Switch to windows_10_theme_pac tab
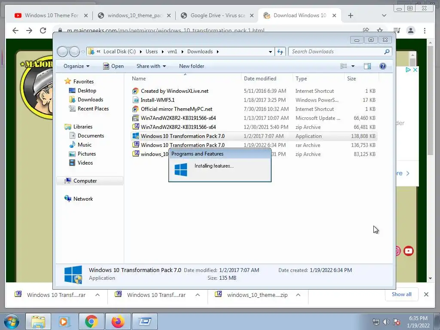The height and width of the screenshot is (330, 440). (134, 15)
